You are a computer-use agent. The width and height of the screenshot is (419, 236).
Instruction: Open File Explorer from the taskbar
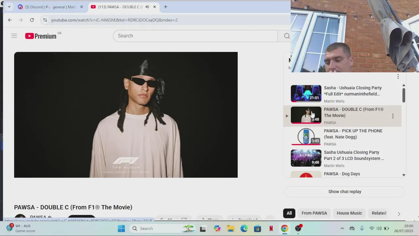[x=231, y=228]
